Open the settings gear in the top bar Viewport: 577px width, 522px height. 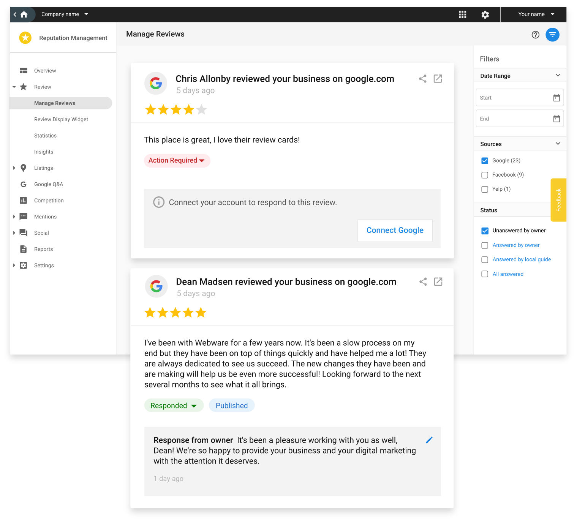coord(485,14)
